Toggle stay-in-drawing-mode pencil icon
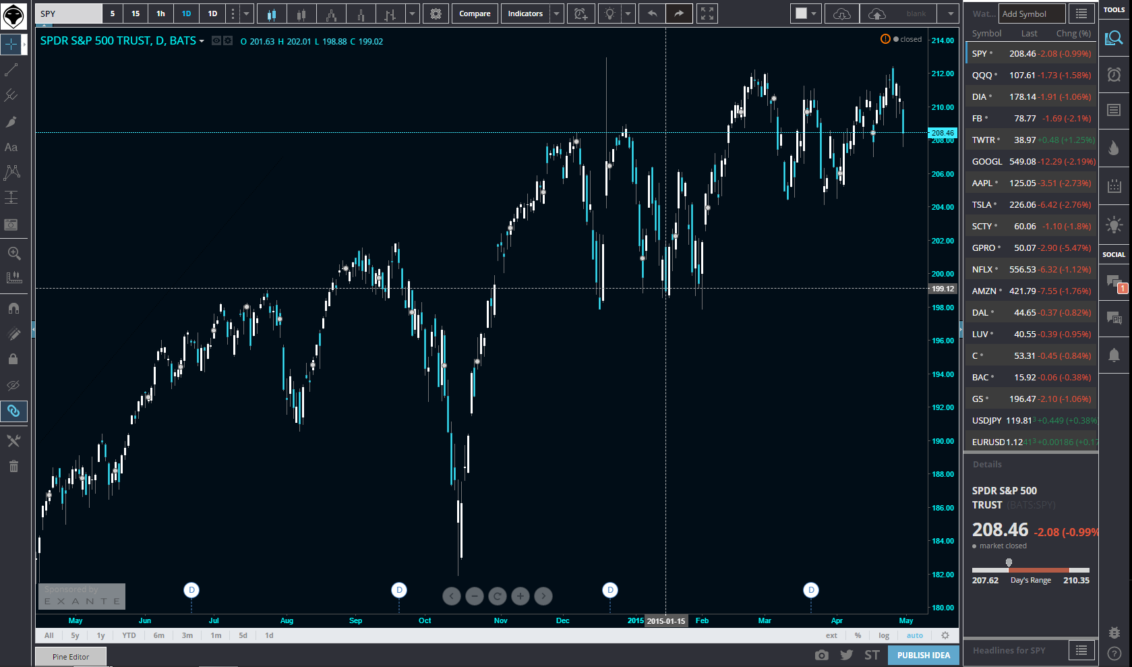The width and height of the screenshot is (1132, 667). [12, 334]
